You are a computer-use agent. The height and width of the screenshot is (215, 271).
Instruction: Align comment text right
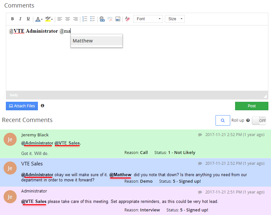(x=75, y=19)
